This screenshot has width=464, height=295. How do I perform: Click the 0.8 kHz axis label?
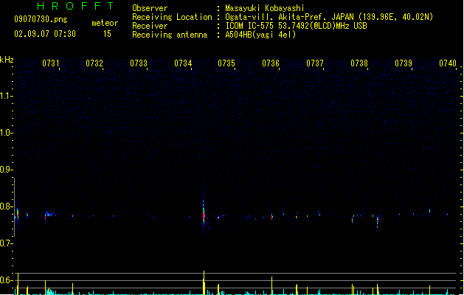coord(6,206)
